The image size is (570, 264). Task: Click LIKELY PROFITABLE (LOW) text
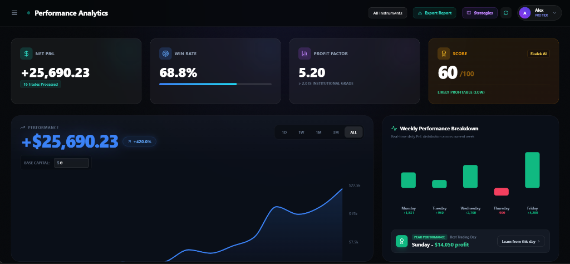(x=461, y=92)
